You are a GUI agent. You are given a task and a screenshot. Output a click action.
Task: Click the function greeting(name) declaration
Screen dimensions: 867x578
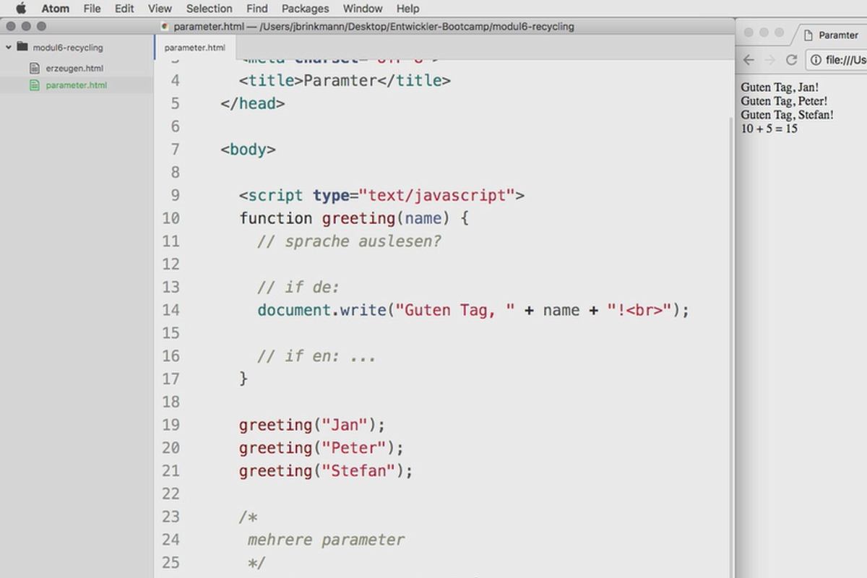click(x=354, y=218)
